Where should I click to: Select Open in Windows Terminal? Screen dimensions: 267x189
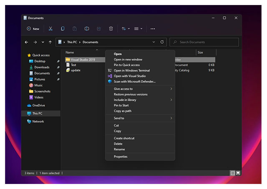pyautogui.click(x=131, y=71)
